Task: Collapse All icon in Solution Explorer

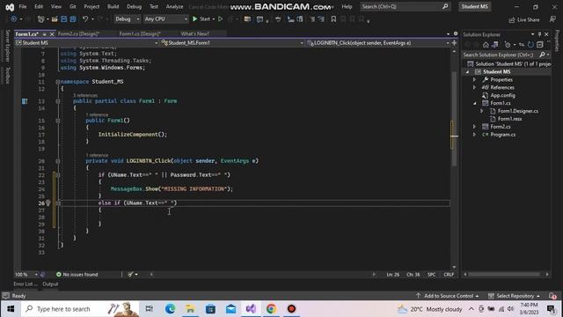Action: [x=539, y=45]
